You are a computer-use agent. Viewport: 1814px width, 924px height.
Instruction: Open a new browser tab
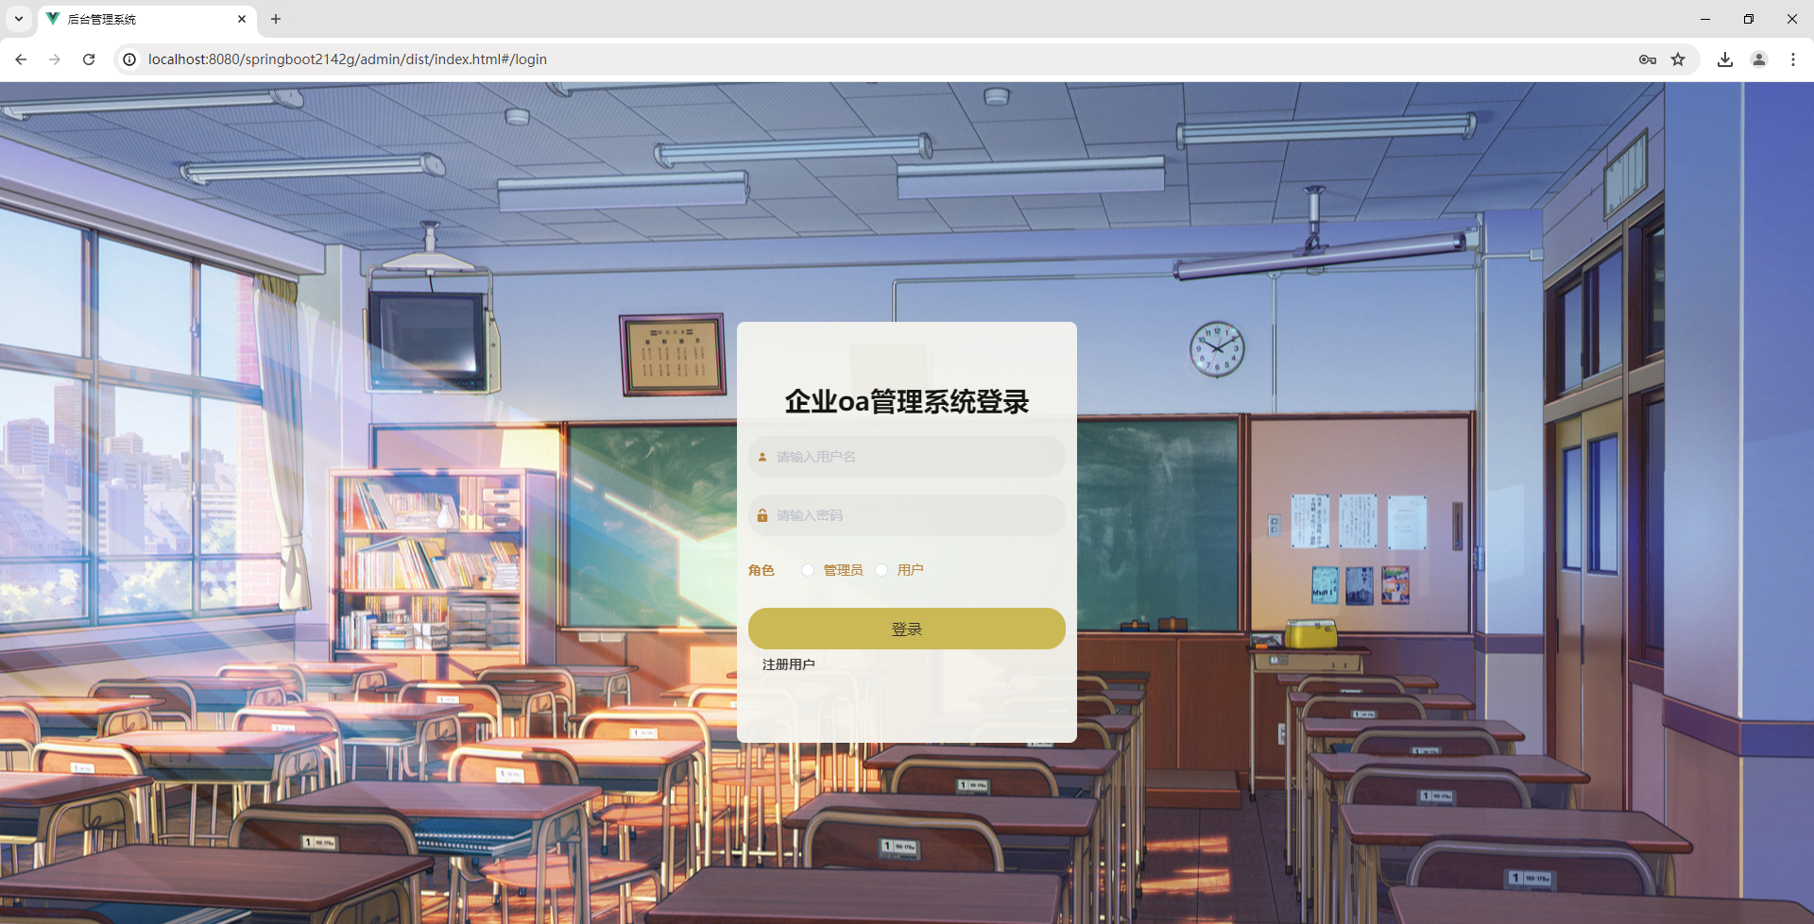(x=275, y=19)
